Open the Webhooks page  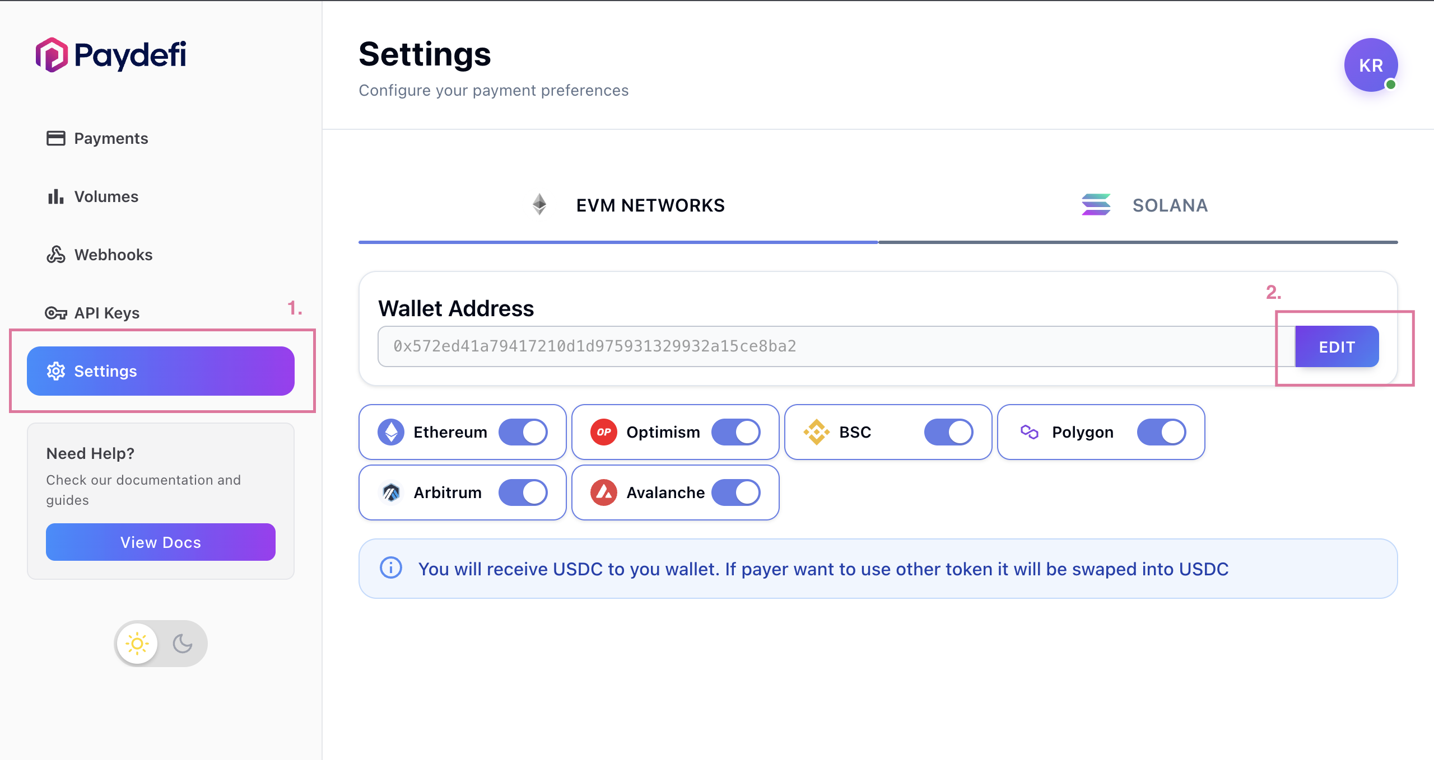click(113, 255)
